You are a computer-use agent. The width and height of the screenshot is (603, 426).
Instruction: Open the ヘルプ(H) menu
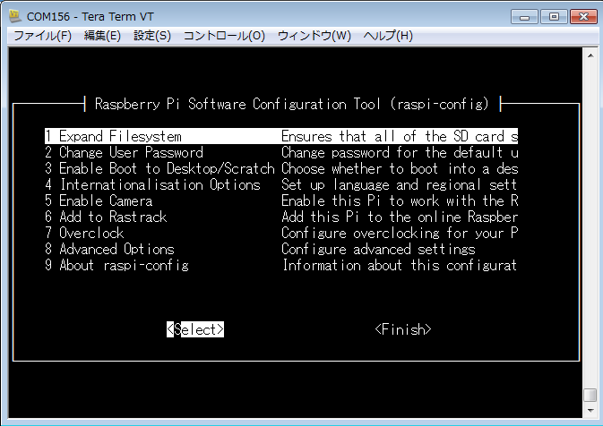(388, 36)
